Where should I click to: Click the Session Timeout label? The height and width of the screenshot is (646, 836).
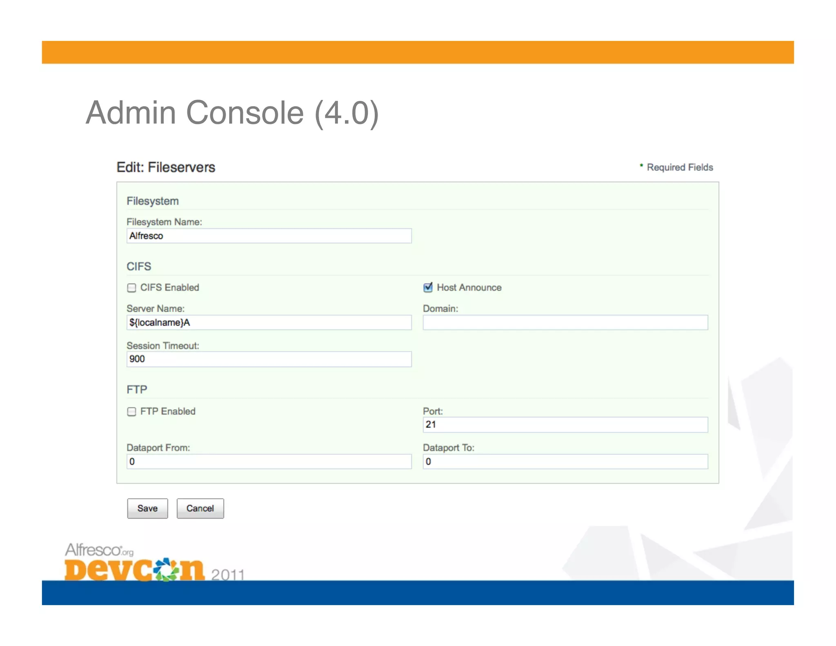163,346
